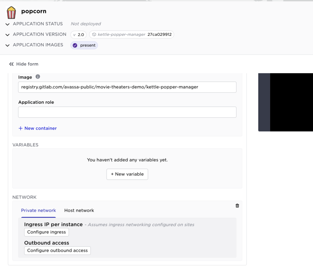Click the Image field info tooltip icon
The image size is (313, 268).
pos(38,77)
